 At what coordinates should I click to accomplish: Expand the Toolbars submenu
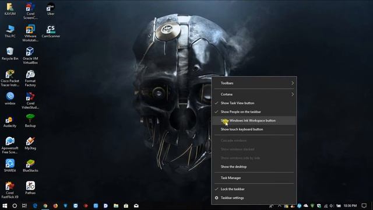(x=254, y=83)
